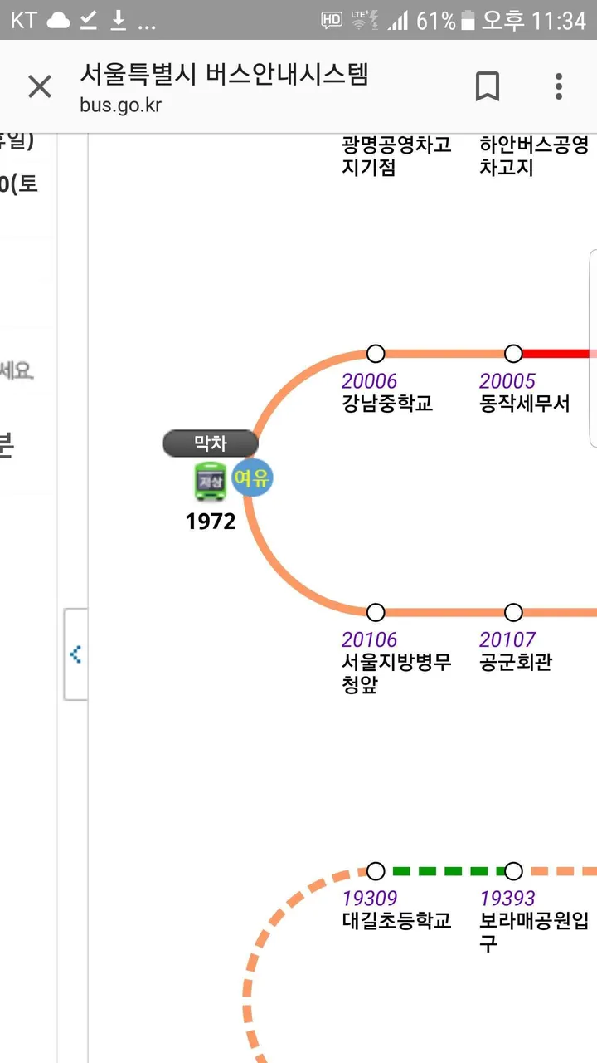Close the browser tab with X icon

(40, 86)
